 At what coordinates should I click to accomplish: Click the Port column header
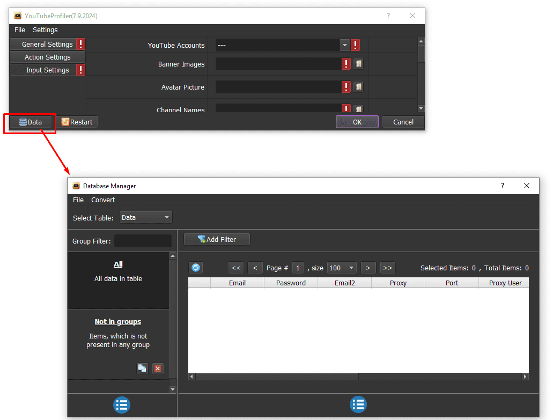click(452, 283)
